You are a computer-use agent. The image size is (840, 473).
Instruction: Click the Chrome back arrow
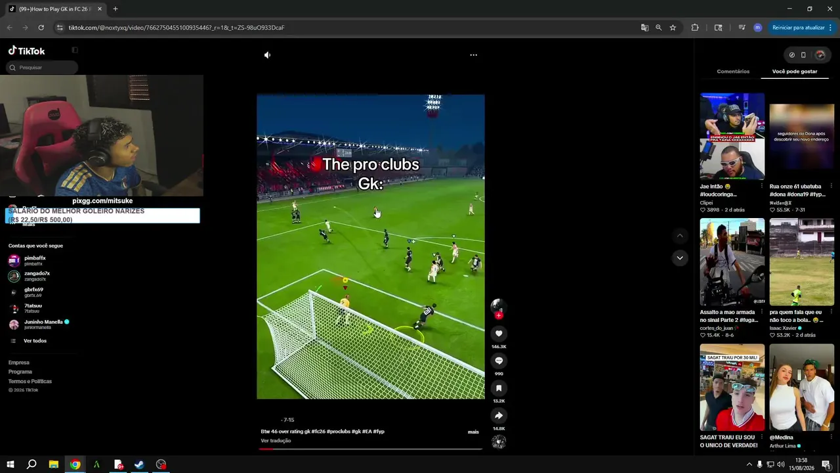coord(9,28)
